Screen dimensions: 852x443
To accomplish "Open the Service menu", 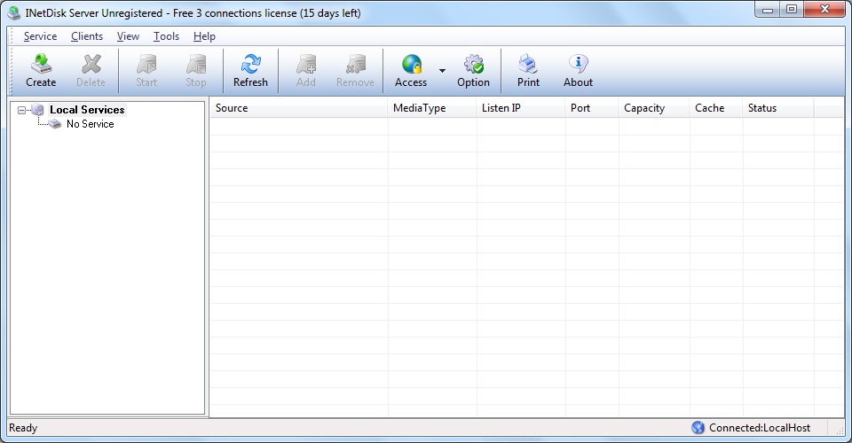I will (40, 36).
